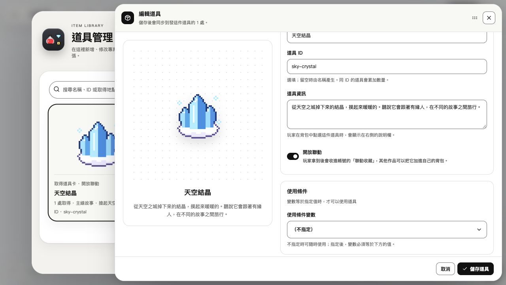
Task: Click the 取消 button
Action: pyautogui.click(x=445, y=269)
